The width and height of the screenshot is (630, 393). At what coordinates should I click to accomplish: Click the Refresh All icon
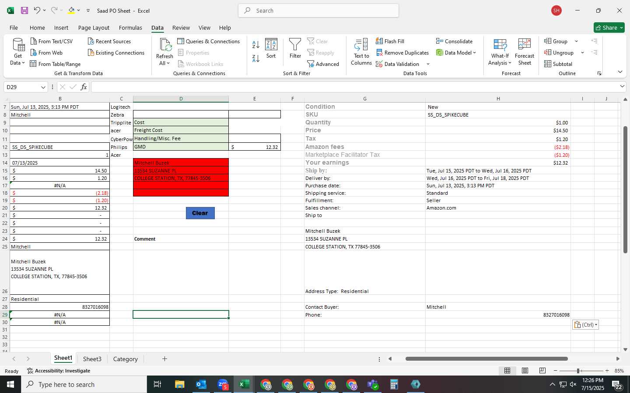[164, 45]
